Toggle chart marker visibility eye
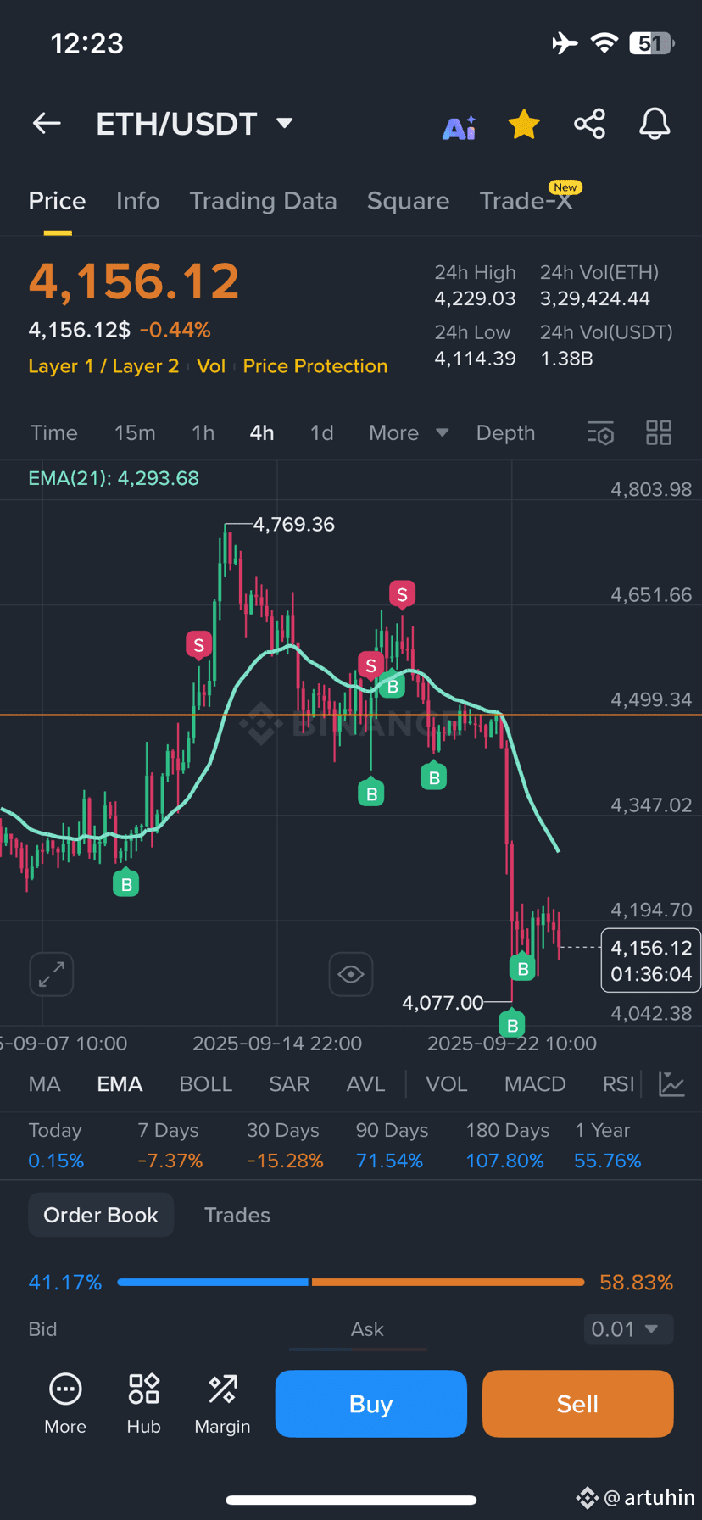 click(x=351, y=974)
